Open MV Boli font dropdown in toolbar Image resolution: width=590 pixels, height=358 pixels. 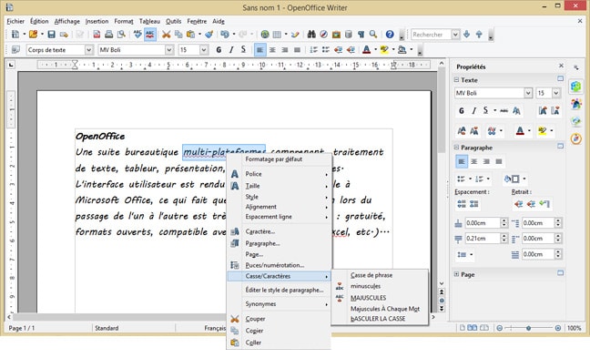click(x=169, y=50)
